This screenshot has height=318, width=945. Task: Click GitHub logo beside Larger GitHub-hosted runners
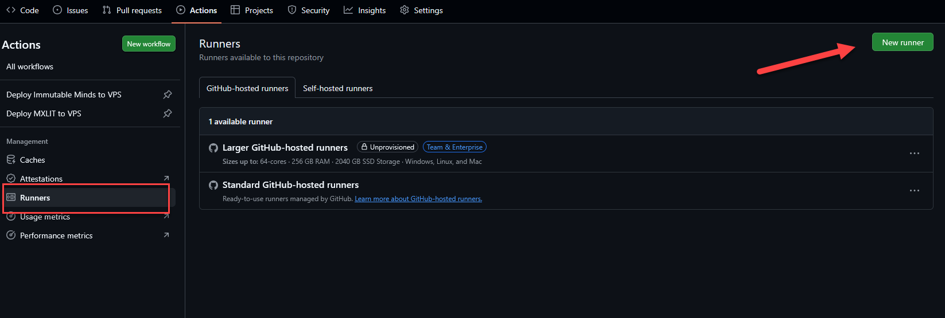pyautogui.click(x=213, y=148)
